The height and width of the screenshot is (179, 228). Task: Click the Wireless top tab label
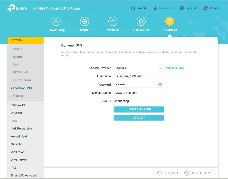pyautogui.click(x=113, y=30)
